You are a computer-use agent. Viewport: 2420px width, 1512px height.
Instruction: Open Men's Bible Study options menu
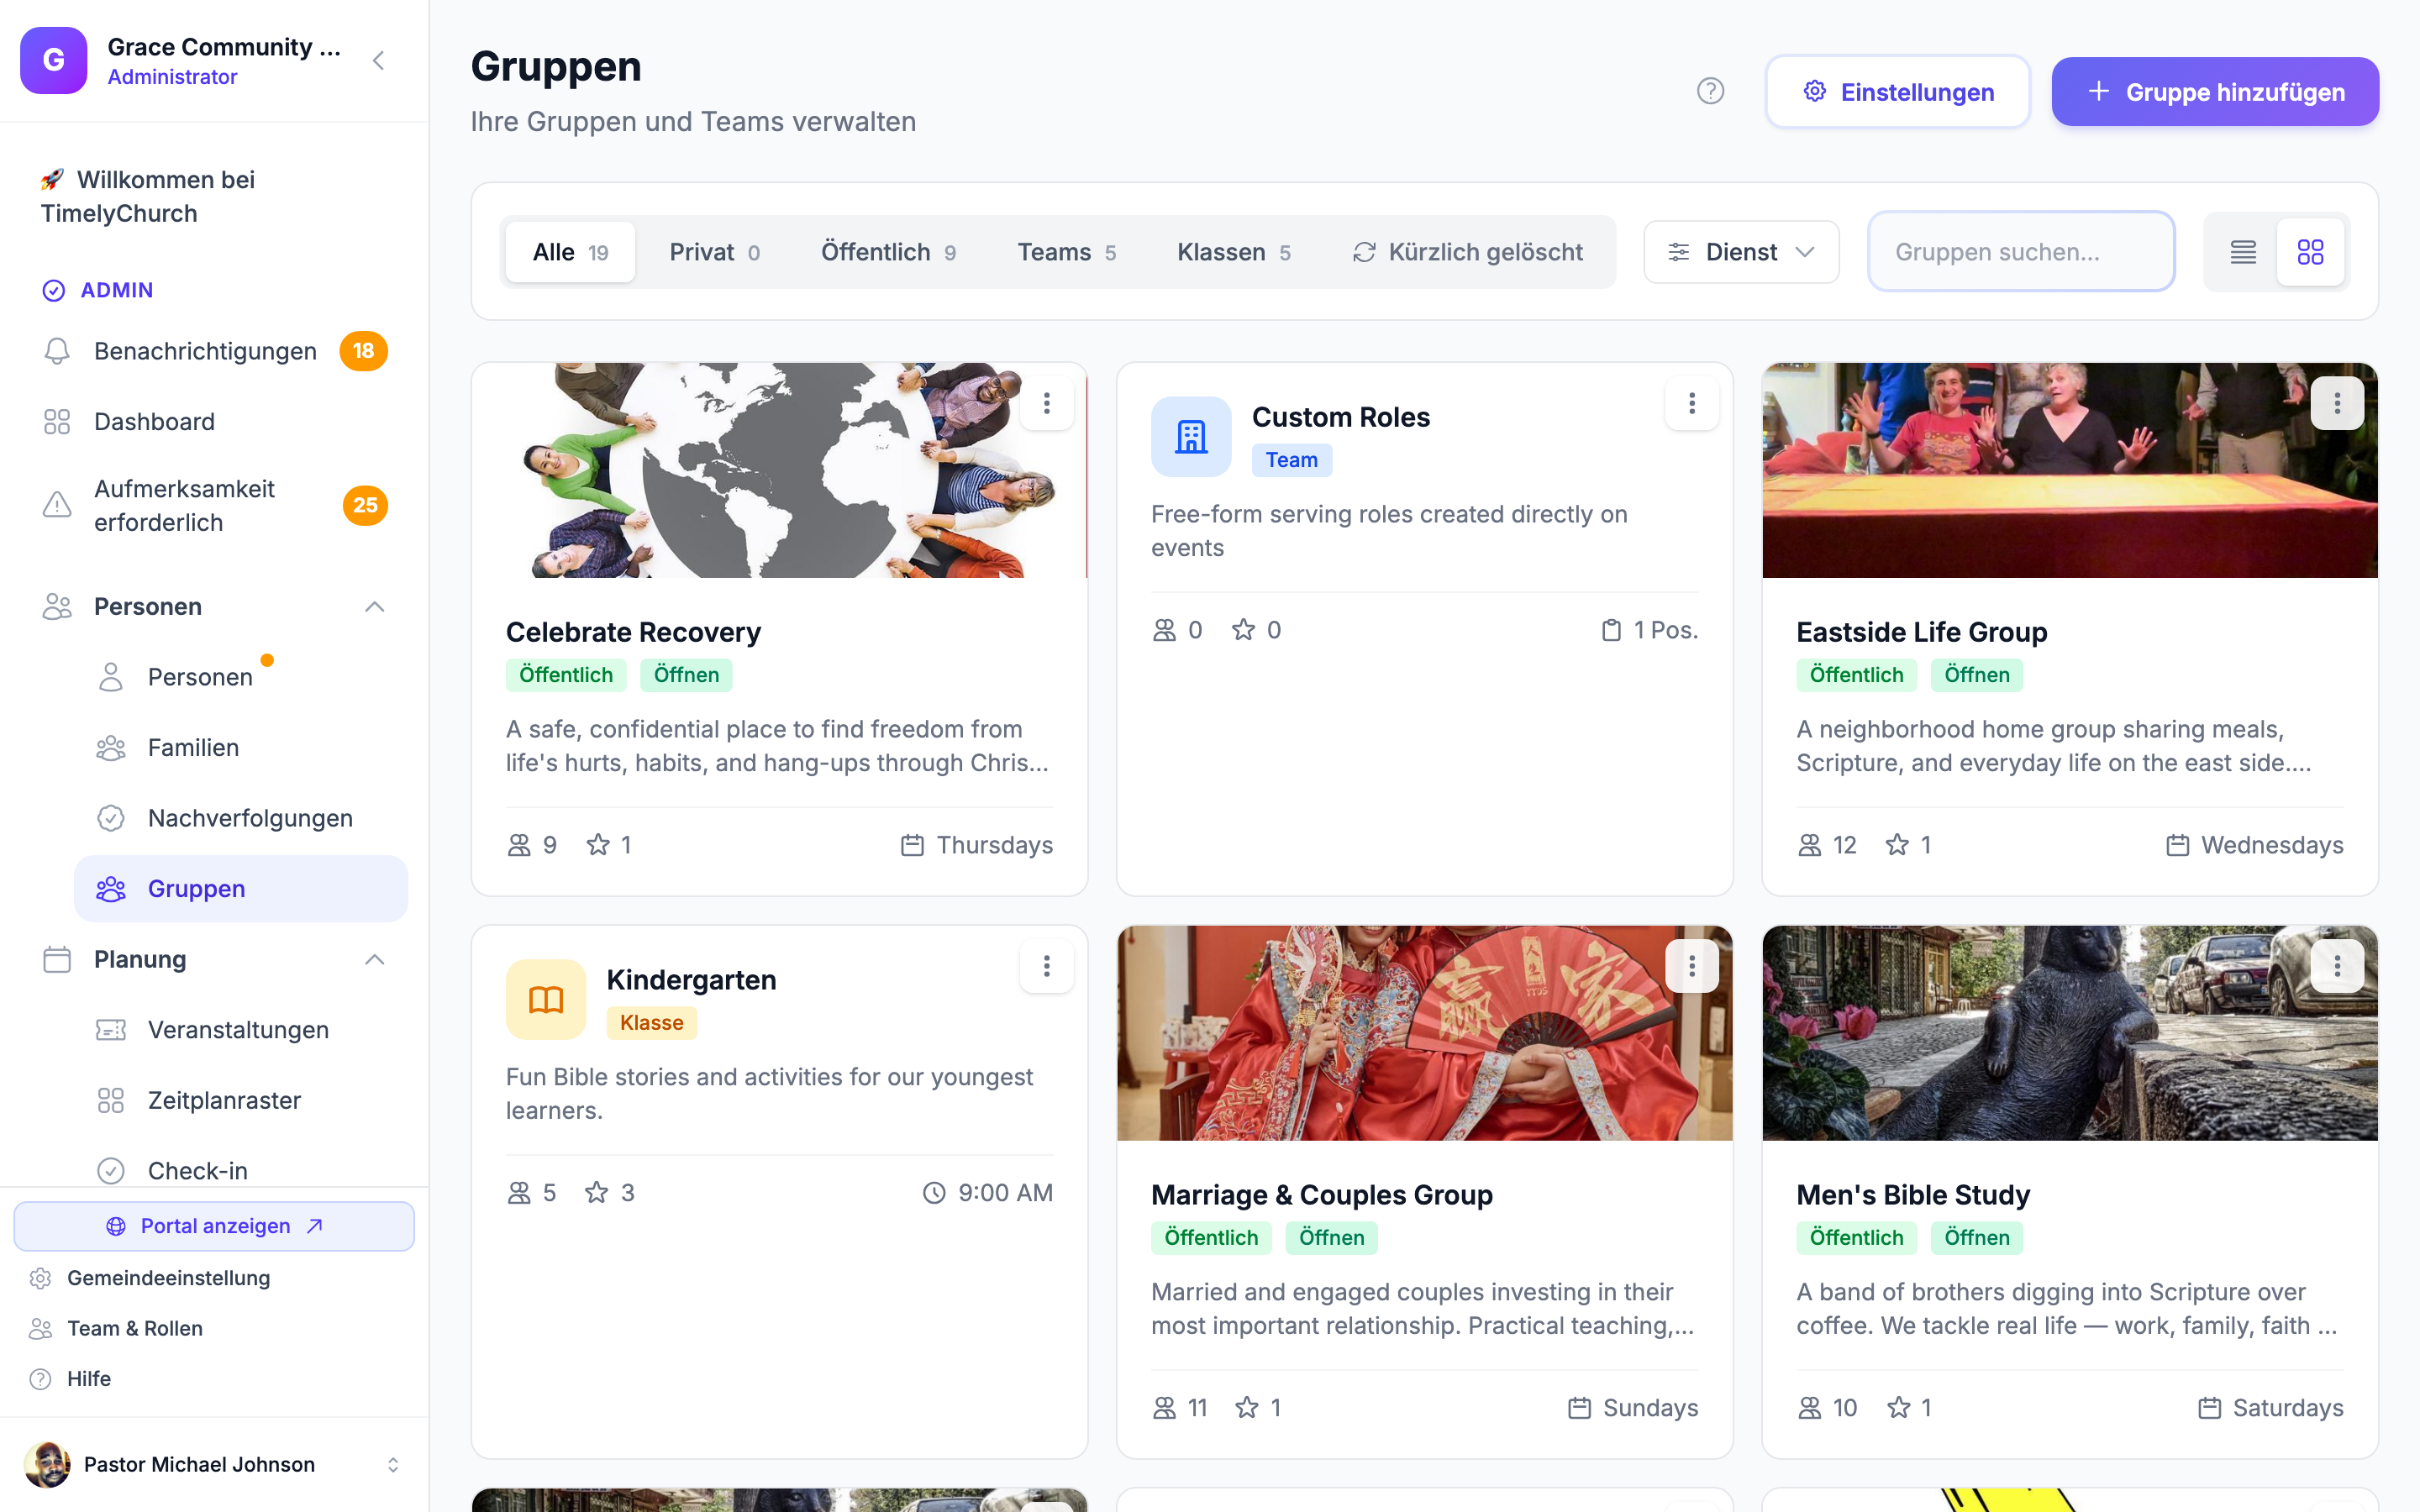(2337, 966)
